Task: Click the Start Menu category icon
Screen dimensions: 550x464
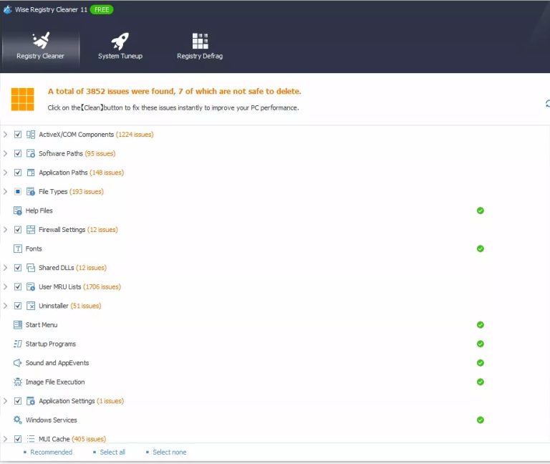Action: pyautogui.click(x=18, y=324)
